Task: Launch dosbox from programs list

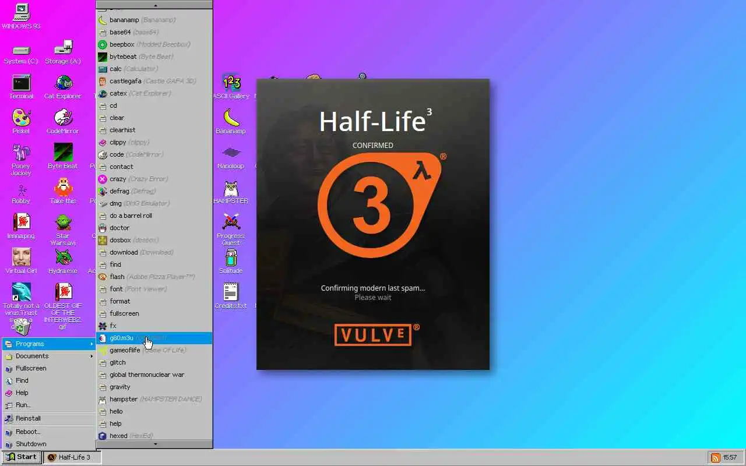Action: 154,240
